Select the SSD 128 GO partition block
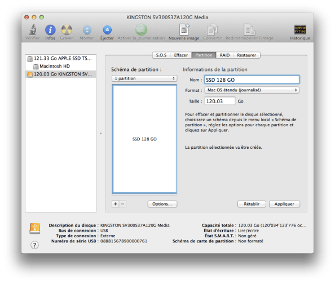This screenshot has height=283, width=335. point(144,139)
